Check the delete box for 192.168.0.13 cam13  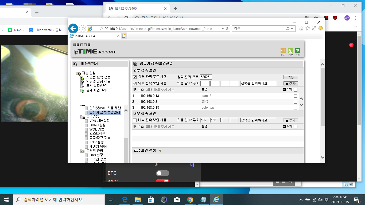tap(295, 96)
